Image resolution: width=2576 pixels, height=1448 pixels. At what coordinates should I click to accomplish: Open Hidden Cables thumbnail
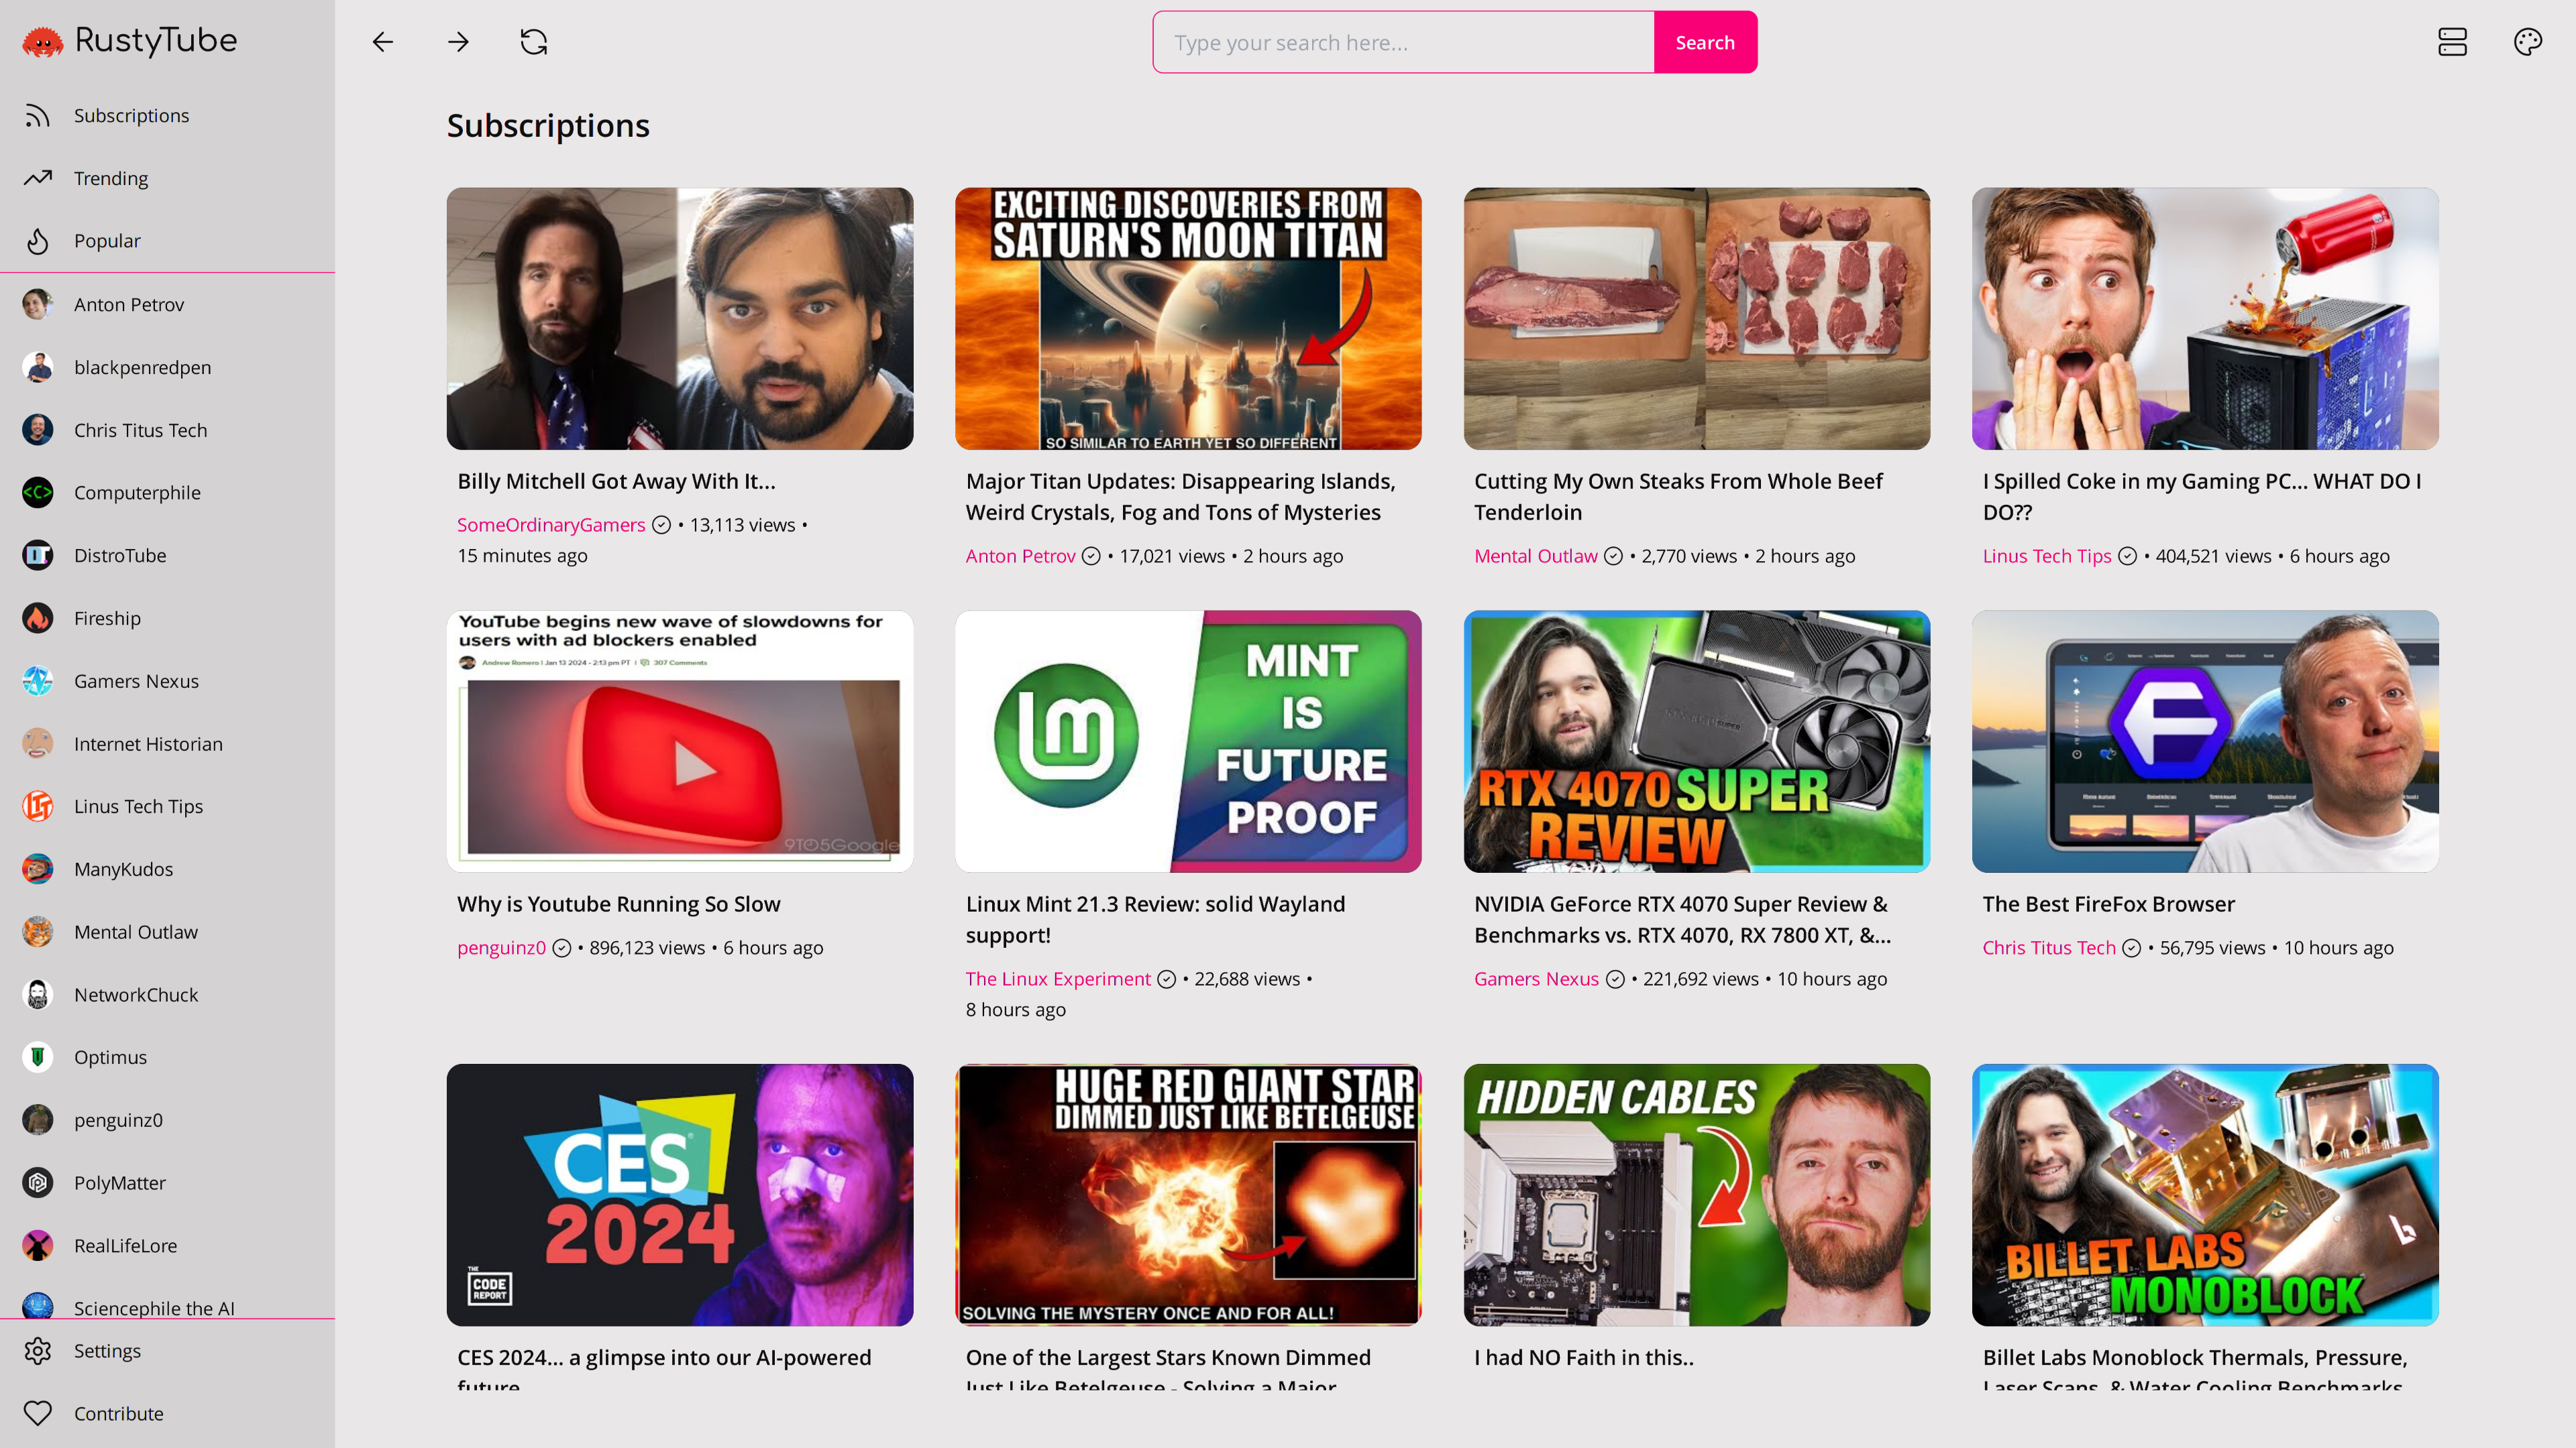tap(1697, 1194)
